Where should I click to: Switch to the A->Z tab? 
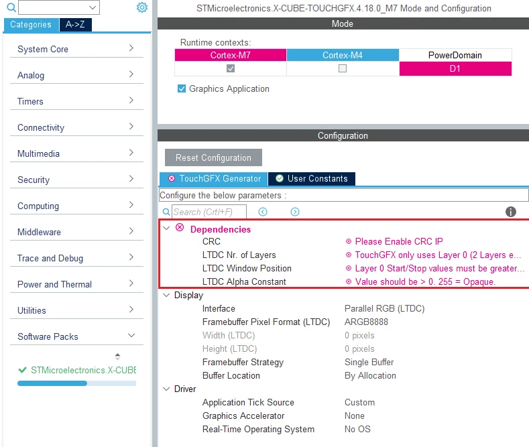click(x=75, y=25)
